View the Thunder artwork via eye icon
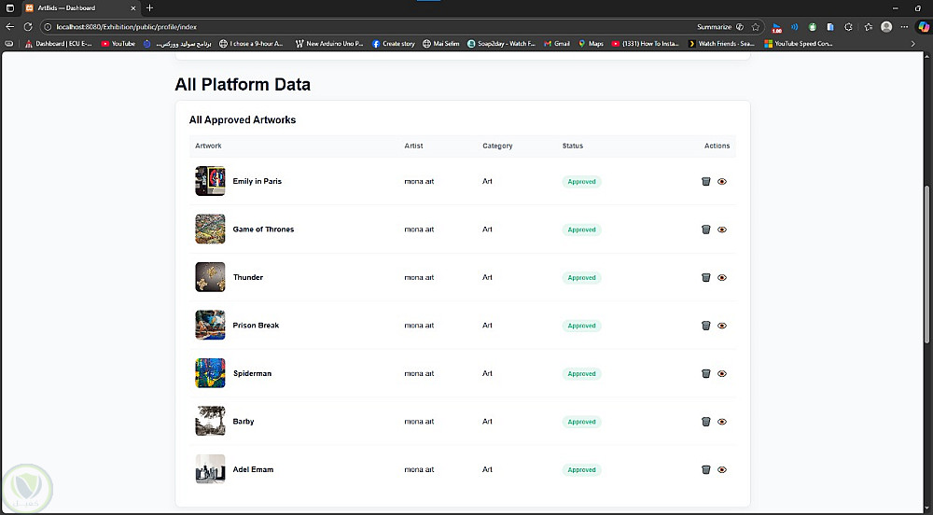 (722, 277)
